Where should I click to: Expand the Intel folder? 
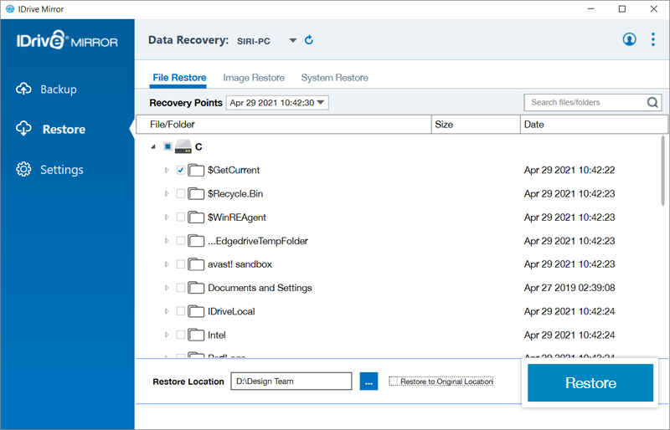pos(167,335)
